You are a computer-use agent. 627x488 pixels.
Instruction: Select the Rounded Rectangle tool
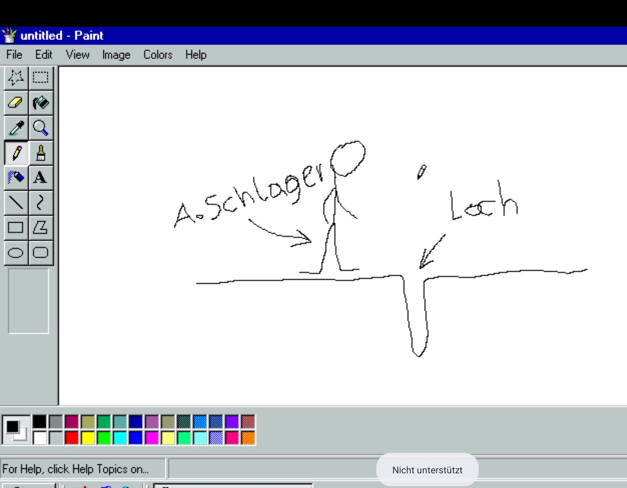(41, 253)
